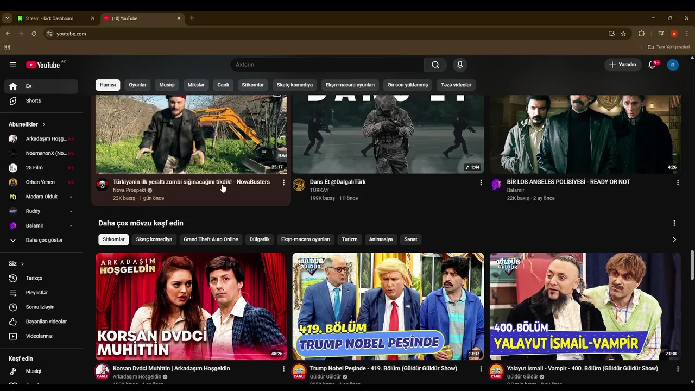This screenshot has height=391, width=695.
Task: Open Orhan Yenen subscription channel
Action: tap(41, 182)
